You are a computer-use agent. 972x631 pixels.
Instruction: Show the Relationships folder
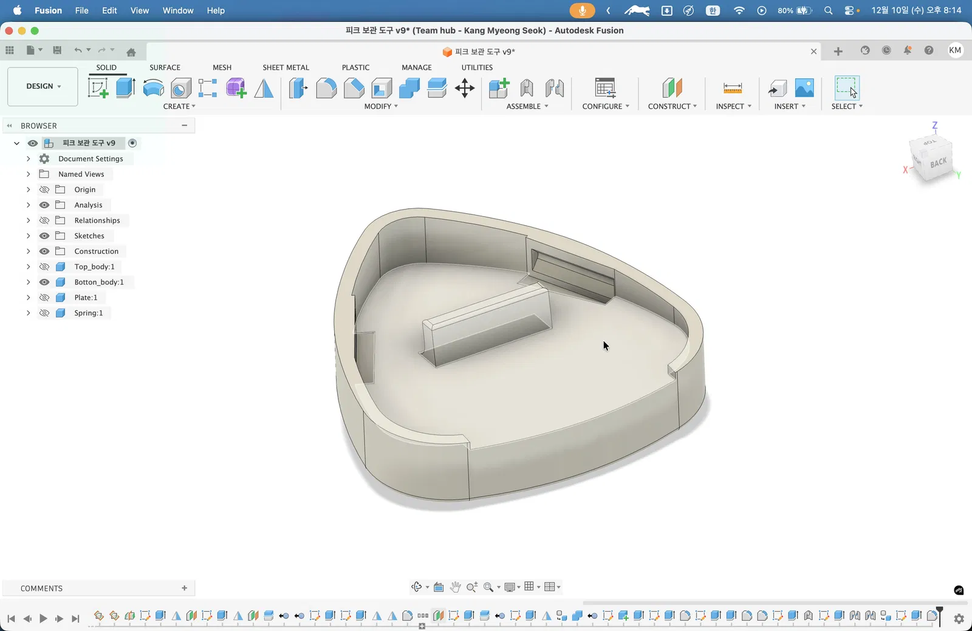(44, 220)
